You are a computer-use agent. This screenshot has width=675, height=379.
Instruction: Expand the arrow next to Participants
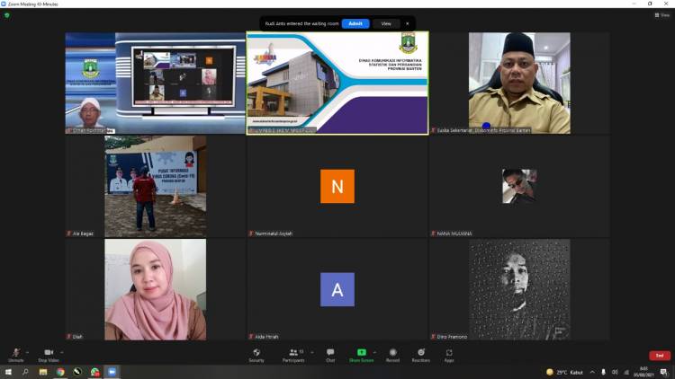[x=312, y=352]
